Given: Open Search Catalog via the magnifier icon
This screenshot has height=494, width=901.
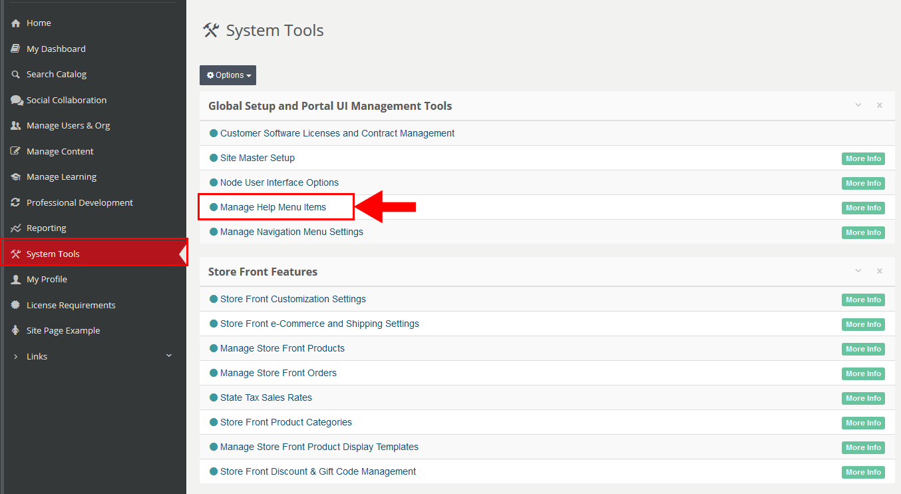Looking at the screenshot, I should click(15, 74).
